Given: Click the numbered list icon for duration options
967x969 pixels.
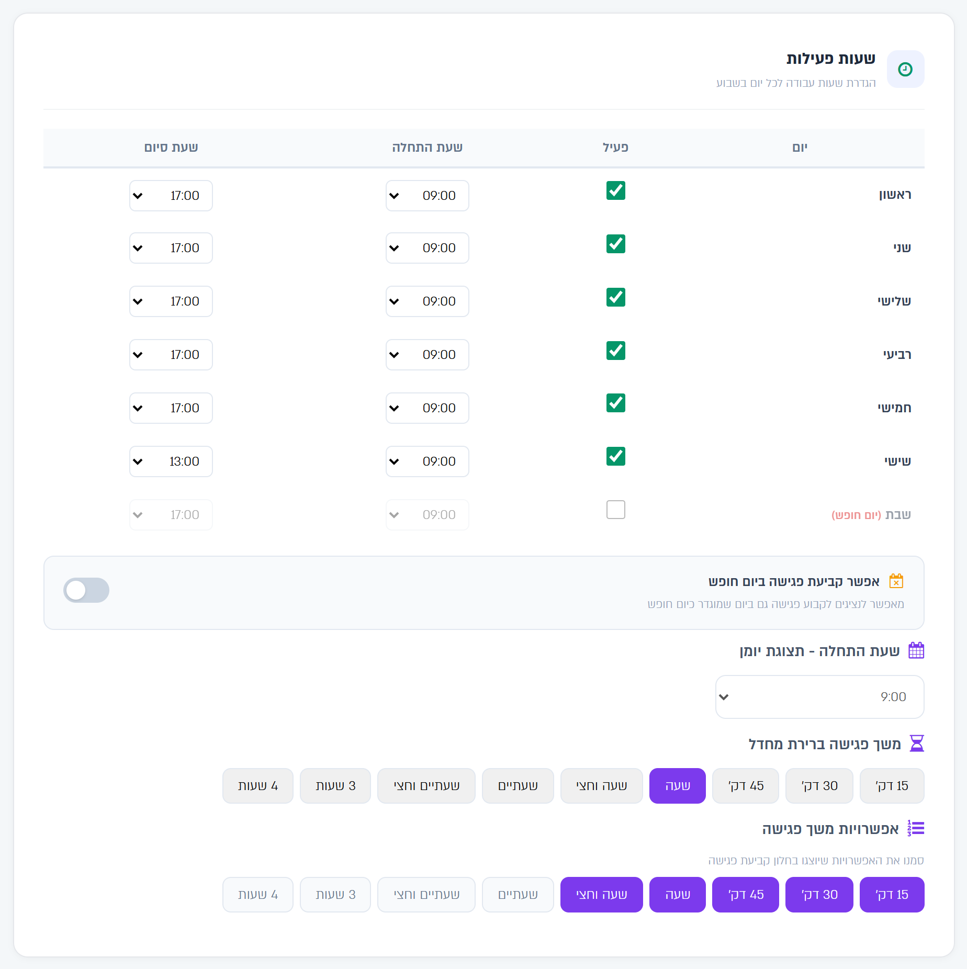Looking at the screenshot, I should 916,828.
